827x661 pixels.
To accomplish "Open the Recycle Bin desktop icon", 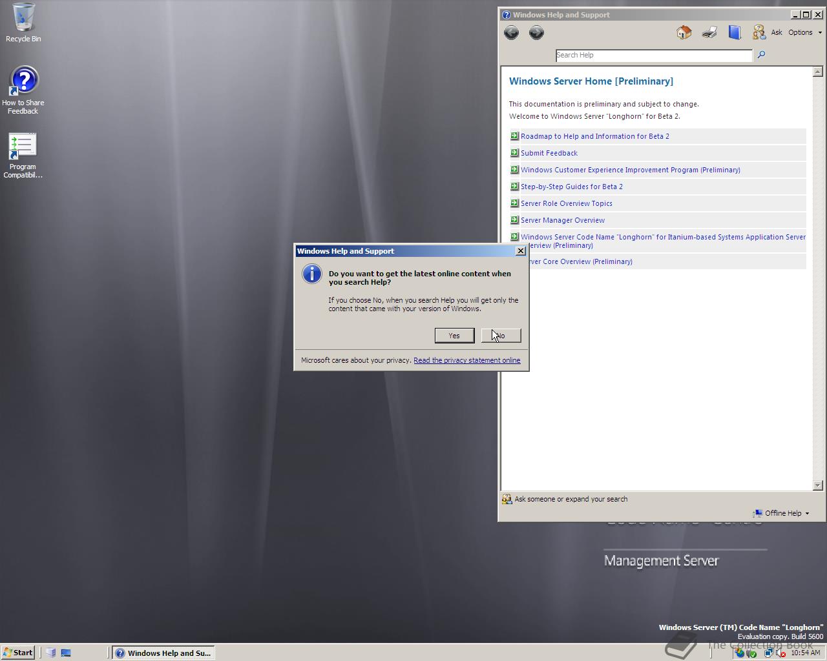I will (x=23, y=23).
